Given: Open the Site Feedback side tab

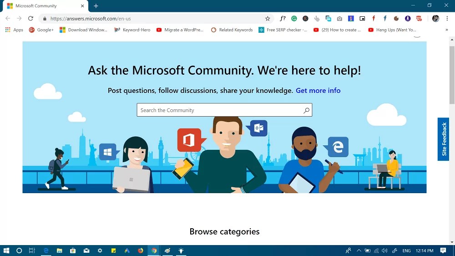Looking at the screenshot, I should coord(443,139).
